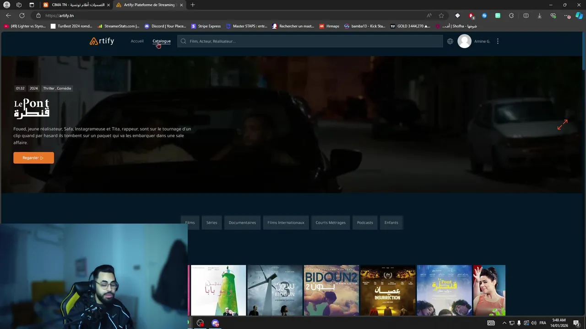Open the Master STAPS bookmark
This screenshot has width=586, height=329.
pyautogui.click(x=246, y=26)
